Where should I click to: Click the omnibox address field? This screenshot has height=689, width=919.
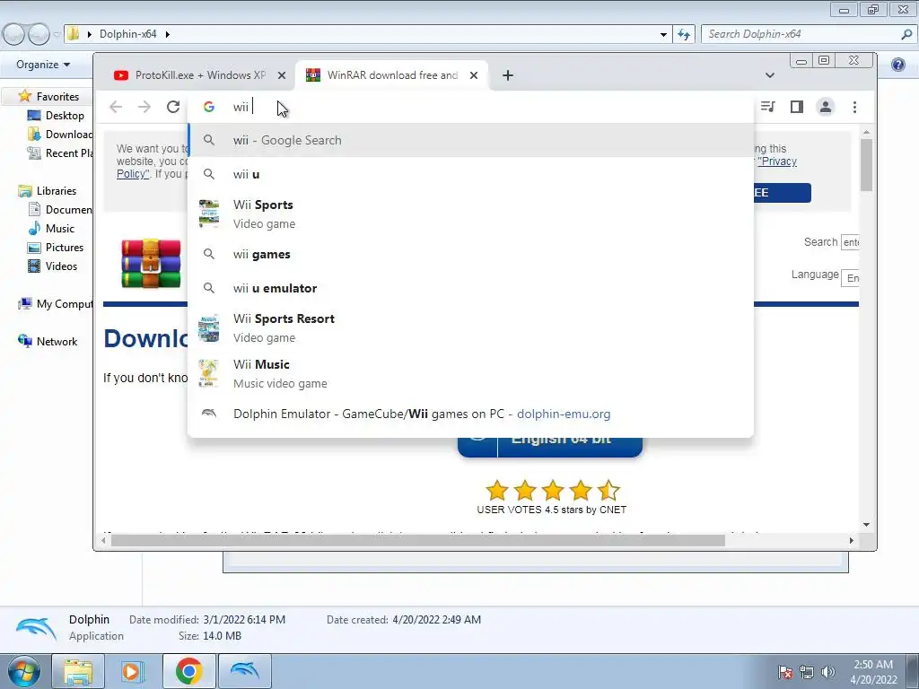point(470,107)
